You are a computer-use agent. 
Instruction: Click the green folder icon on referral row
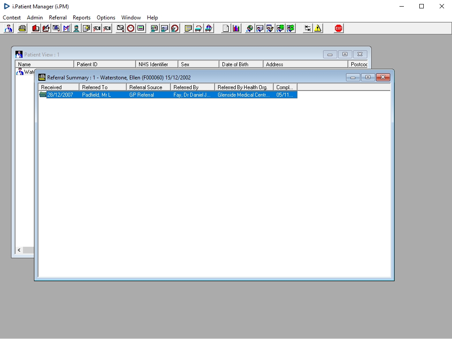tap(43, 94)
